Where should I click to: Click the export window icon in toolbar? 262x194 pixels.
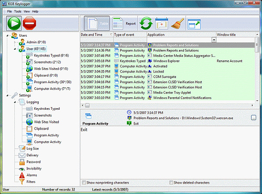point(194,24)
